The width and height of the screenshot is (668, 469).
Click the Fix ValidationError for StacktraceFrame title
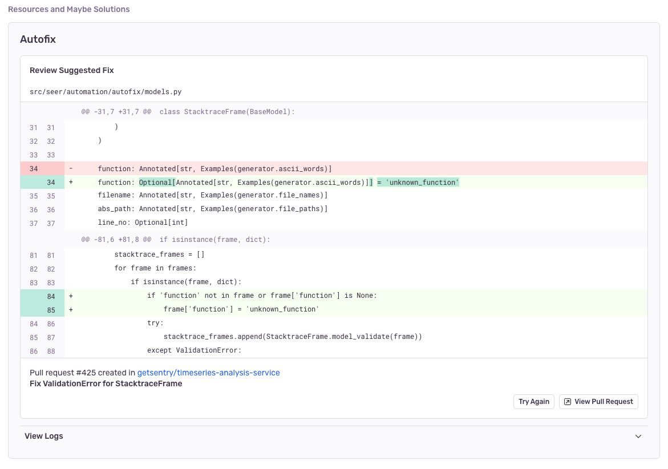tap(106, 384)
